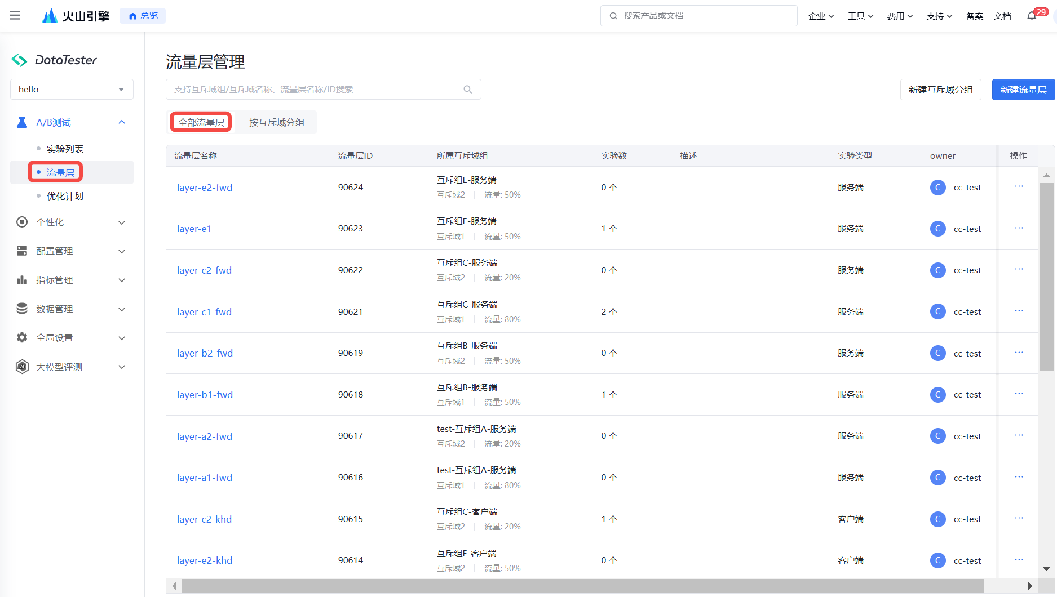1057x597 pixels.
Task: Click the search magnifier in layer search box
Action: point(467,90)
